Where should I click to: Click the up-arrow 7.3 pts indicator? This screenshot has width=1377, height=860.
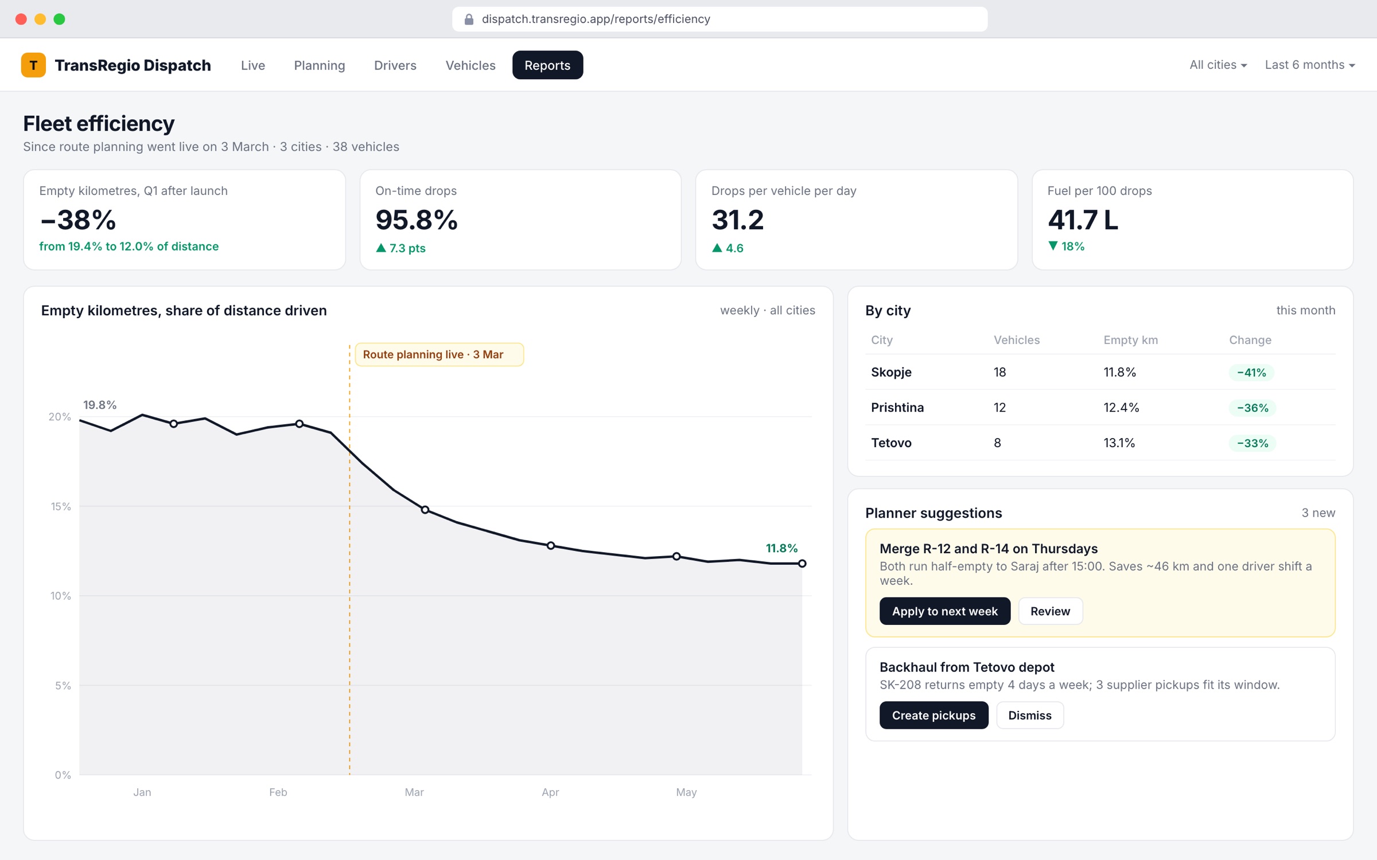[x=400, y=248]
